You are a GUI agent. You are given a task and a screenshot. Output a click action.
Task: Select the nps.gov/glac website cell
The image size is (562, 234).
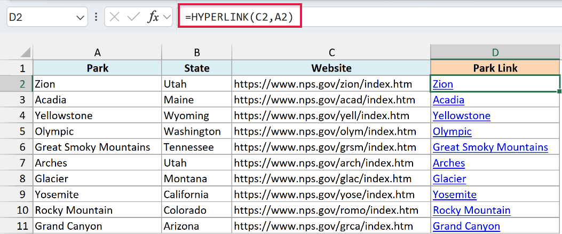tap(331, 178)
